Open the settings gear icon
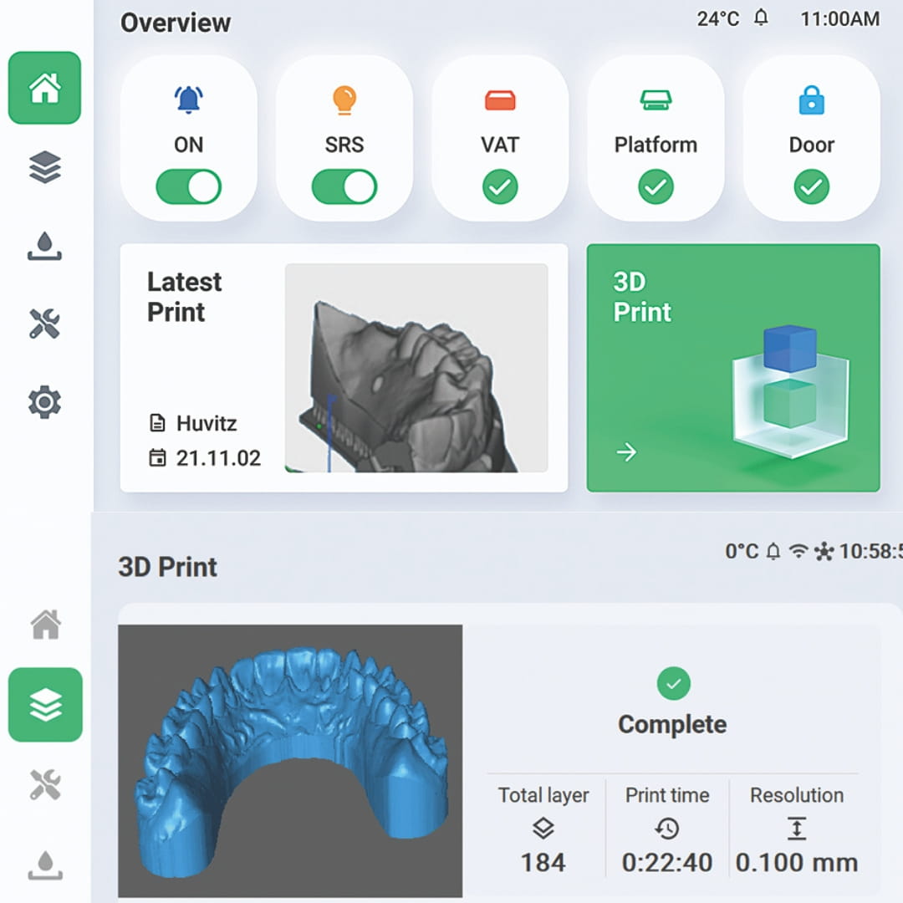 (44, 402)
